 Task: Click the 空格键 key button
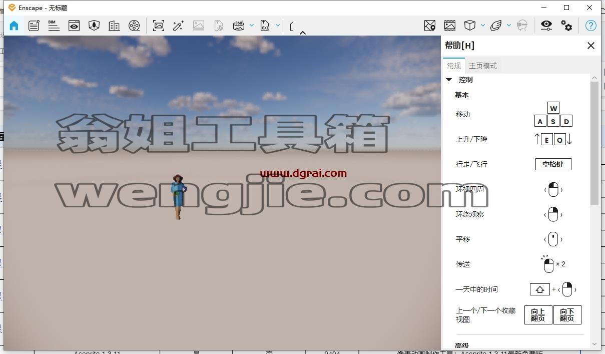click(x=553, y=164)
